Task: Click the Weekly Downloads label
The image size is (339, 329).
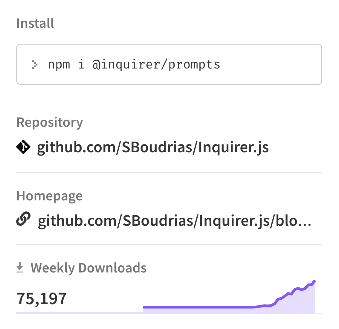Action: [x=88, y=268]
